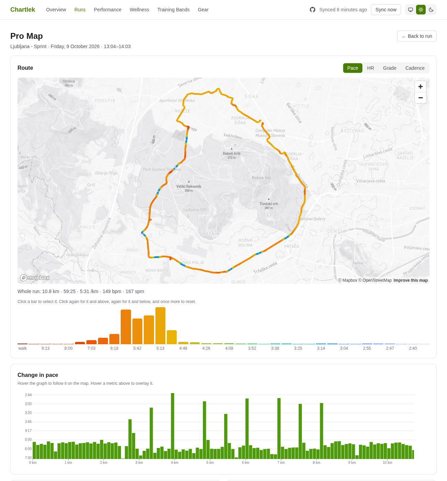Click the 'Route' card heading
The image size is (447, 481).
click(25, 68)
